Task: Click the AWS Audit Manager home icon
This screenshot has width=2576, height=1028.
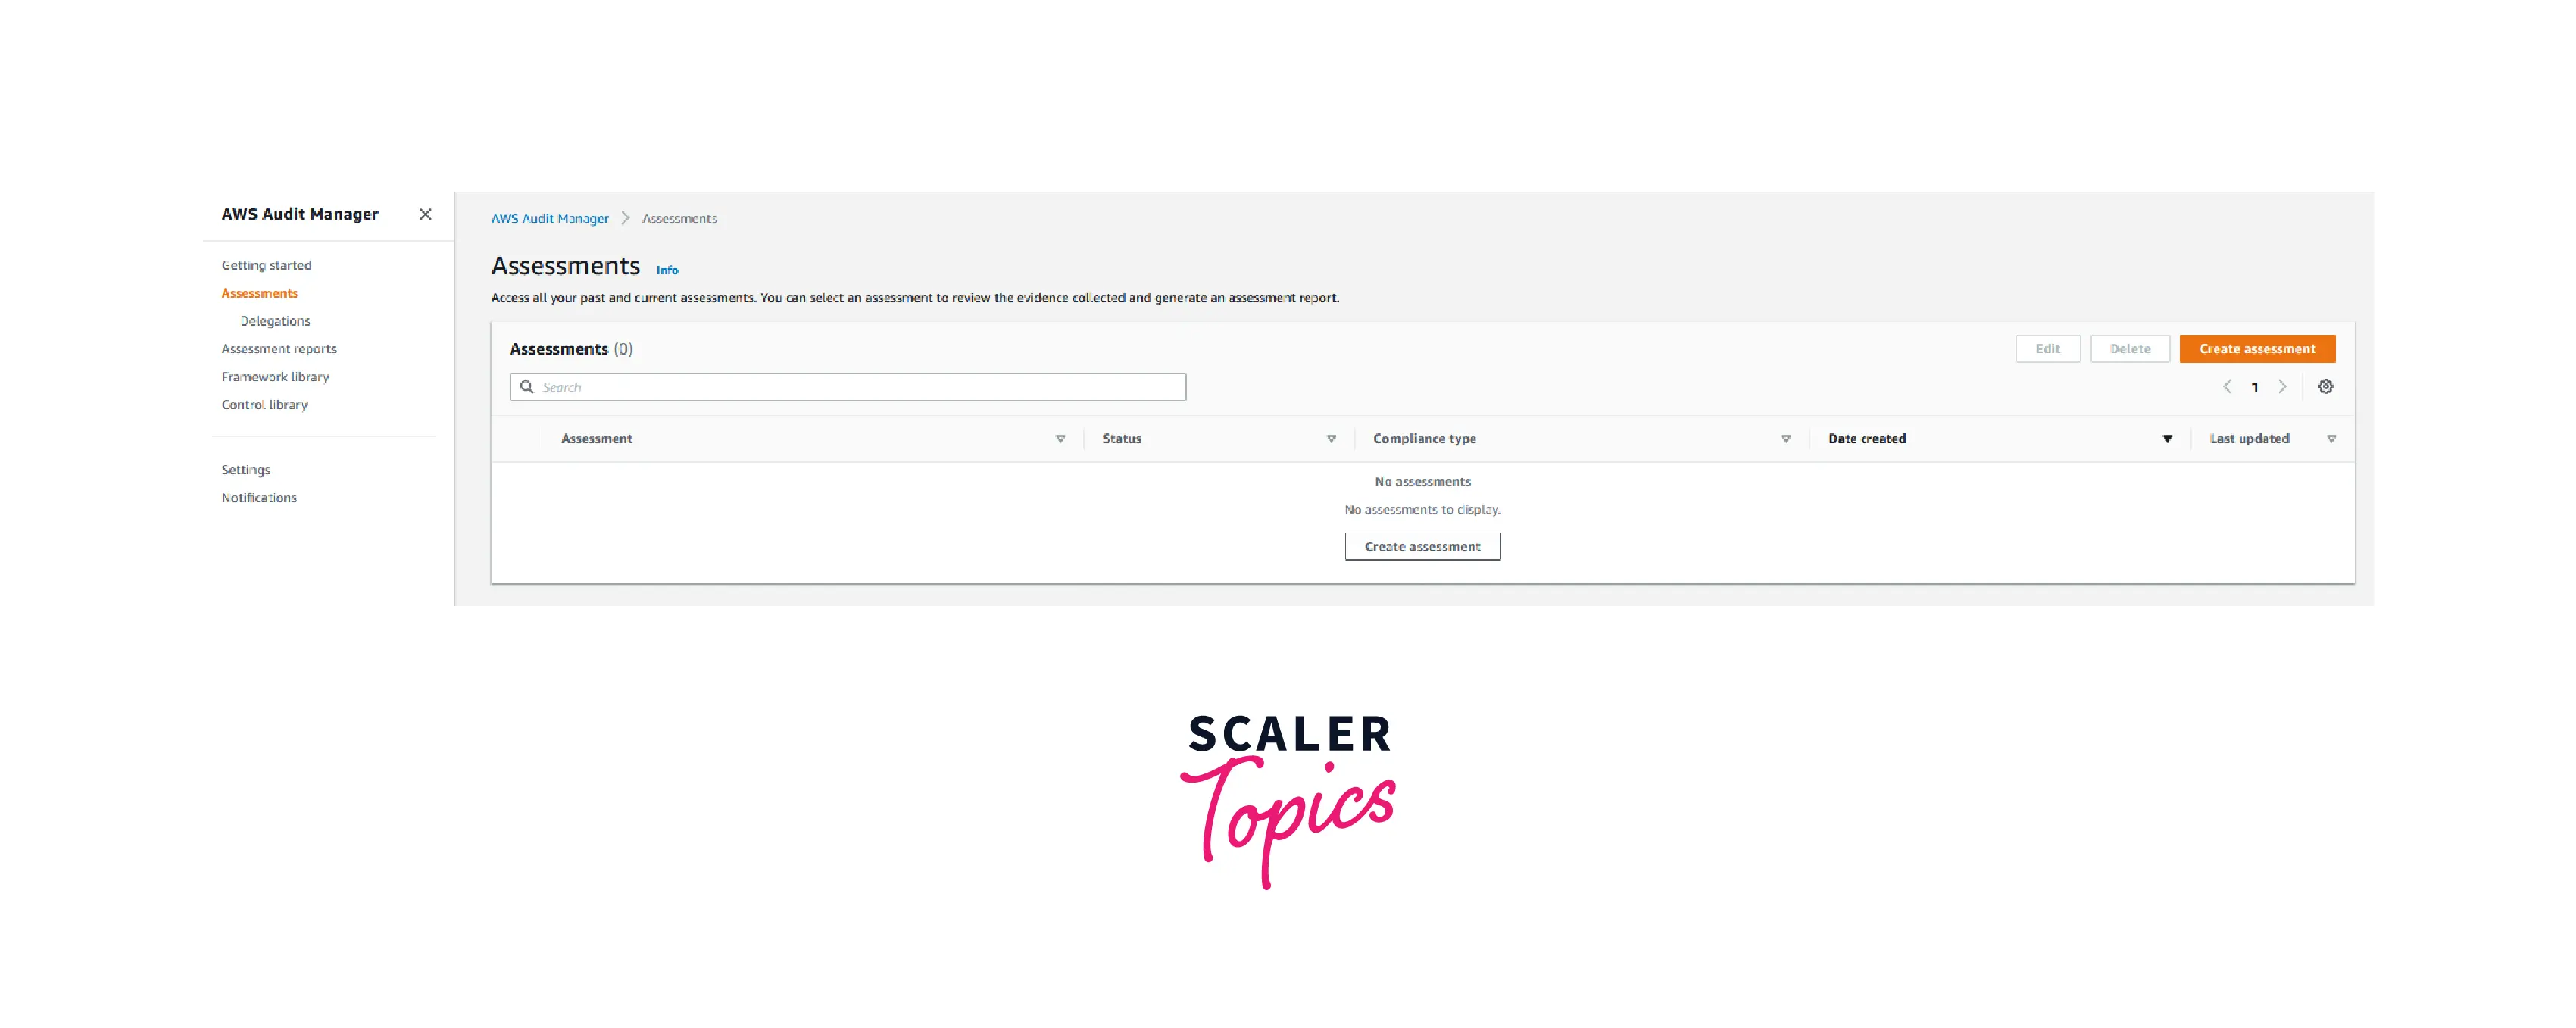Action: click(547, 217)
